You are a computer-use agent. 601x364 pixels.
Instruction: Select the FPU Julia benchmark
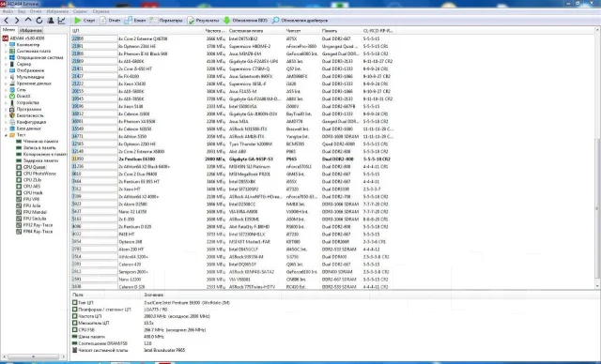coord(32,205)
